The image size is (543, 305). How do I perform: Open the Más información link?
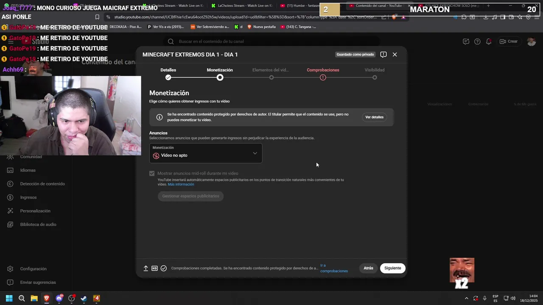[x=181, y=185]
